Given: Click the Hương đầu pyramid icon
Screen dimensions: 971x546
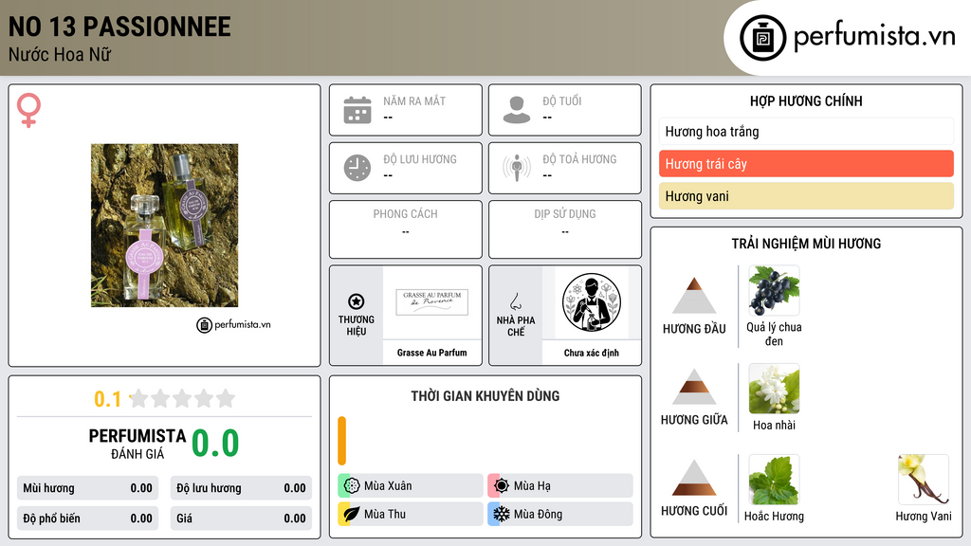Looking at the screenshot, I should point(694,296).
